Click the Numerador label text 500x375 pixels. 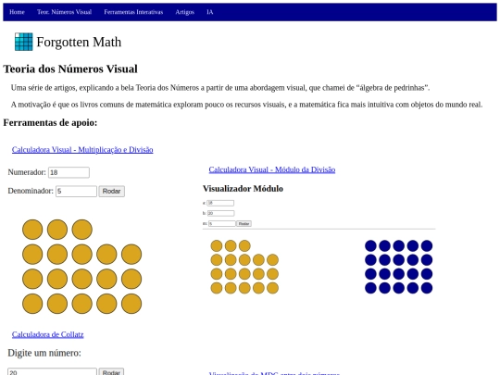pos(27,172)
